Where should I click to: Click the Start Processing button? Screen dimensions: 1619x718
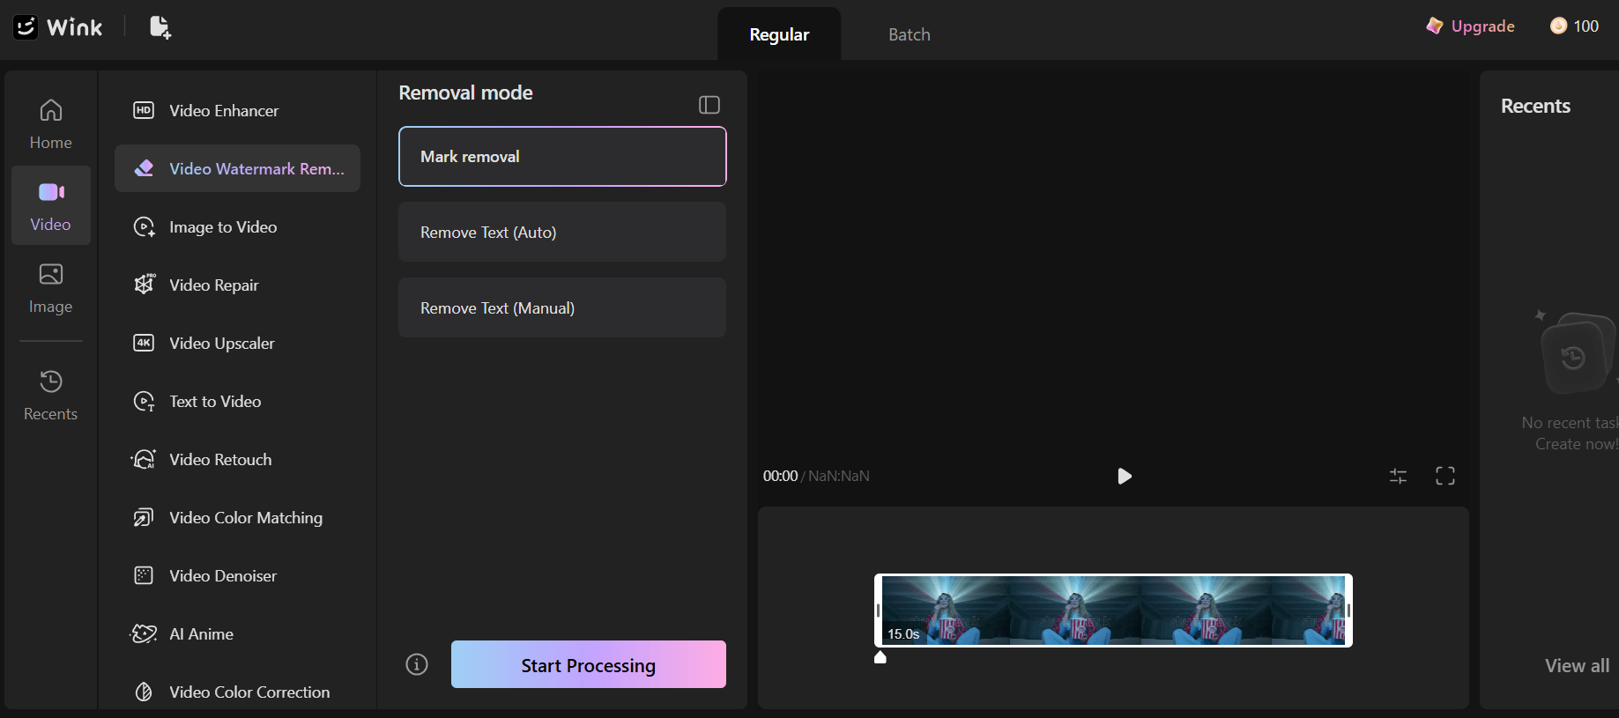pos(589,664)
